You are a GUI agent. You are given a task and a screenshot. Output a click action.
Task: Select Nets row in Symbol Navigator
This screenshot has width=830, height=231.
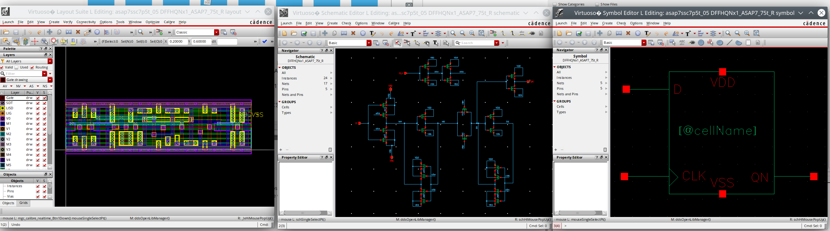click(580, 83)
